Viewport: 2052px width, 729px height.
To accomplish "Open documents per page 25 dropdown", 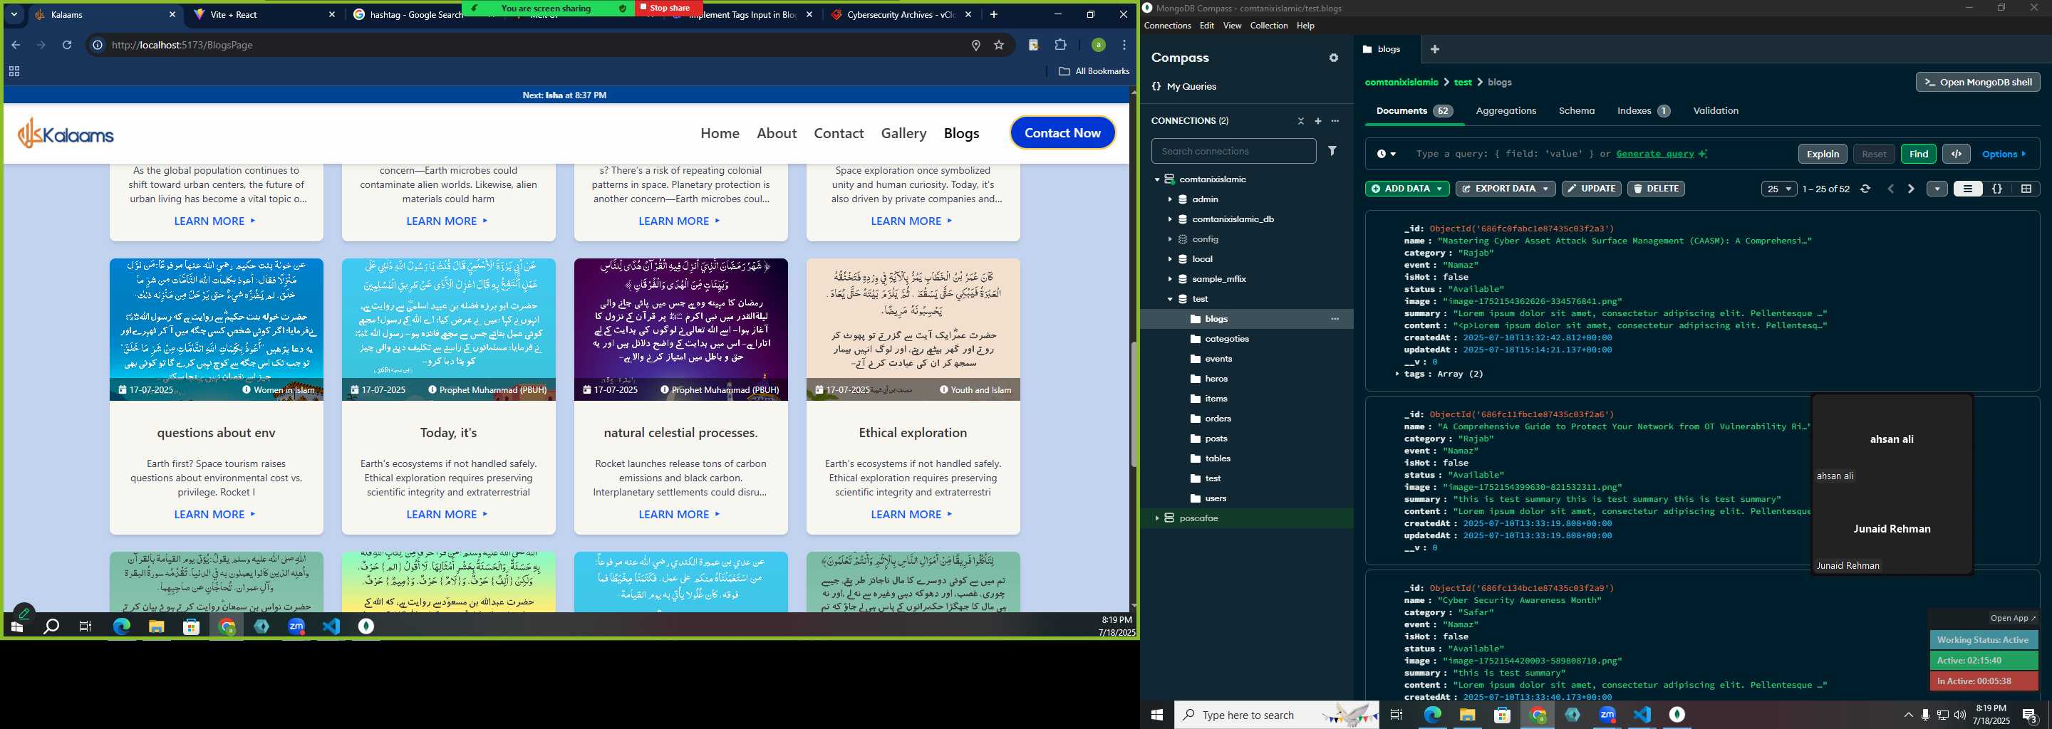I will pos(1778,189).
